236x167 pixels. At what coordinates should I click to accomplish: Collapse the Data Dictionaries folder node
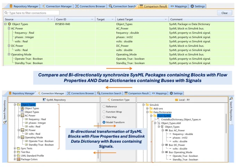pos(147,112)
